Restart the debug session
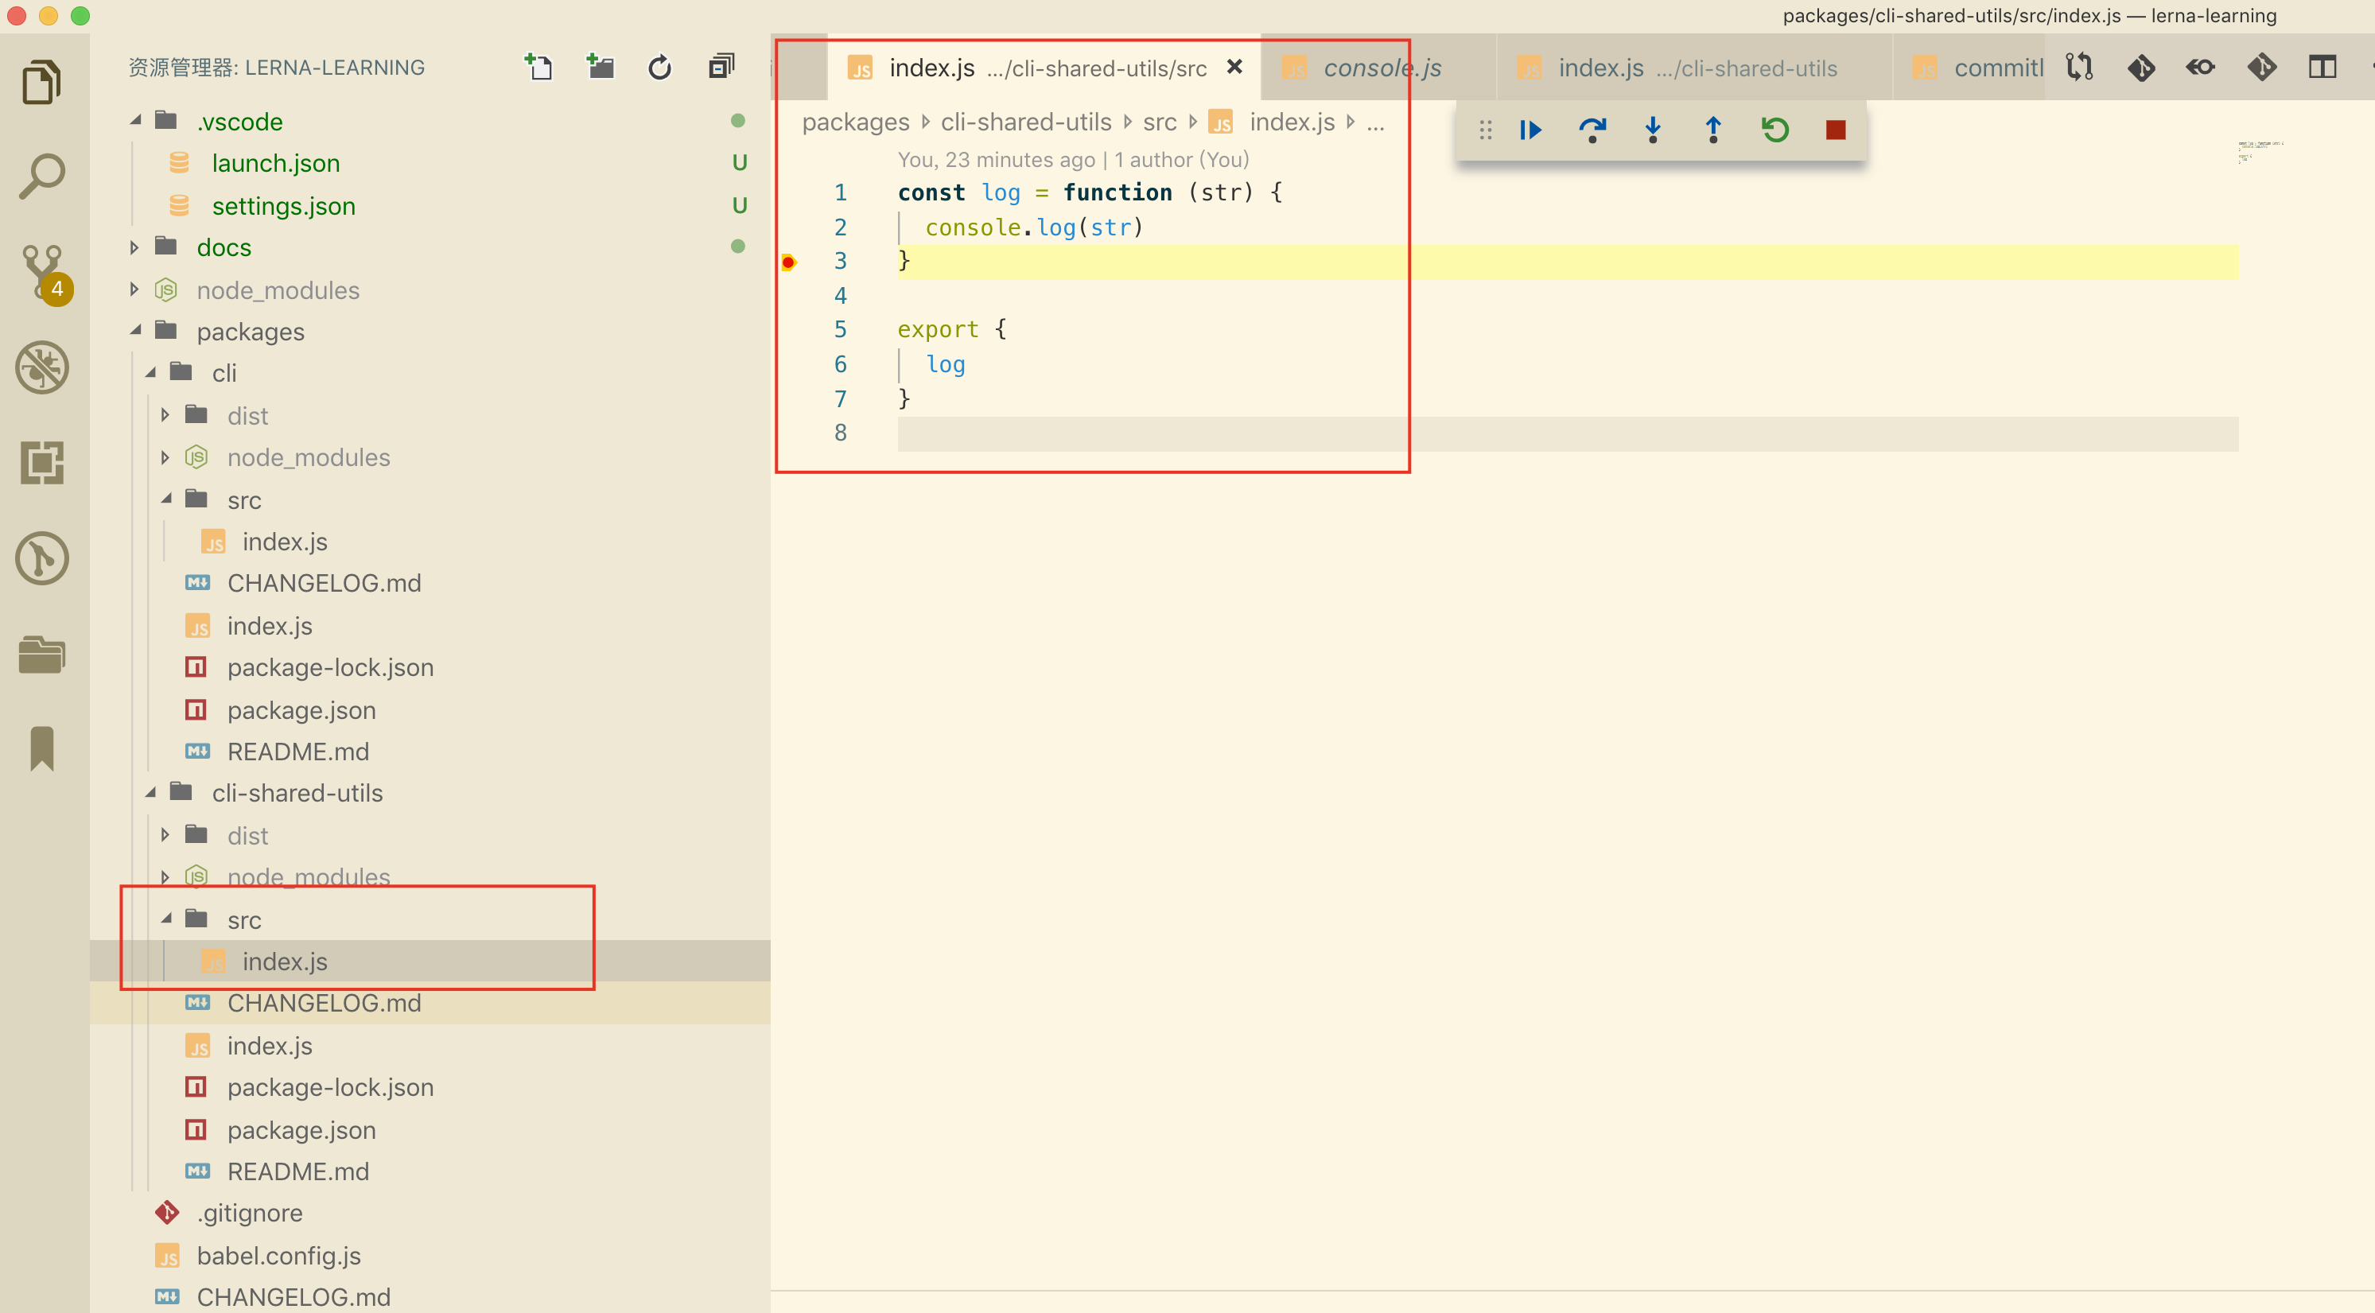The image size is (2375, 1313). 1774,130
